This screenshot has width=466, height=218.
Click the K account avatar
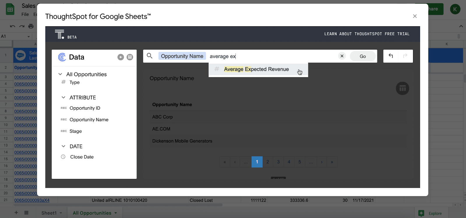tap(455, 9)
